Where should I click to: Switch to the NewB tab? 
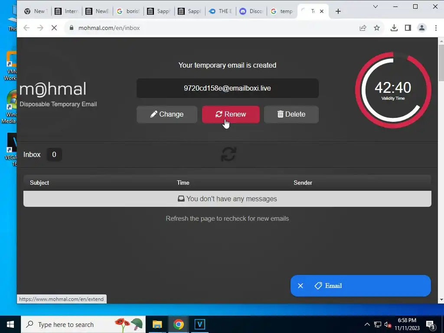(x=98, y=11)
